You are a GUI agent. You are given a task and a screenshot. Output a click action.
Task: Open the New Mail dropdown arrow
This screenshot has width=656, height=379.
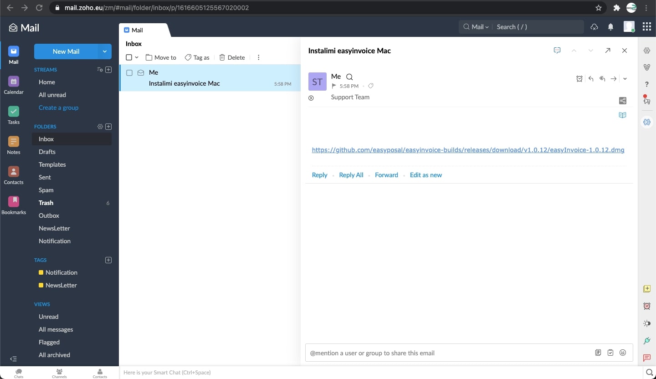pyautogui.click(x=104, y=51)
